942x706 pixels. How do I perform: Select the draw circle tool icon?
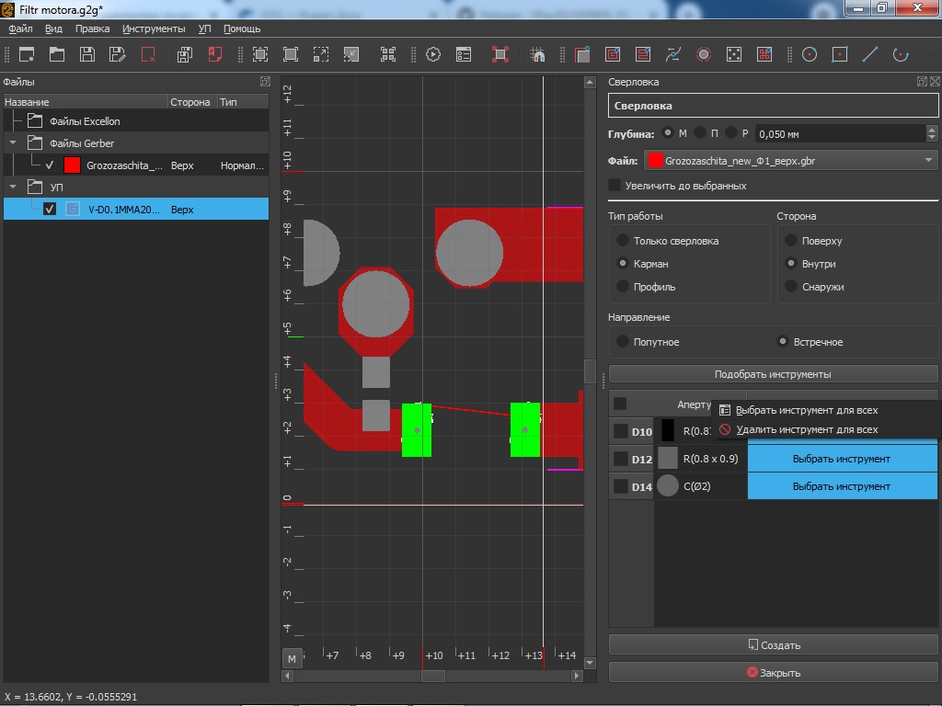click(x=810, y=54)
